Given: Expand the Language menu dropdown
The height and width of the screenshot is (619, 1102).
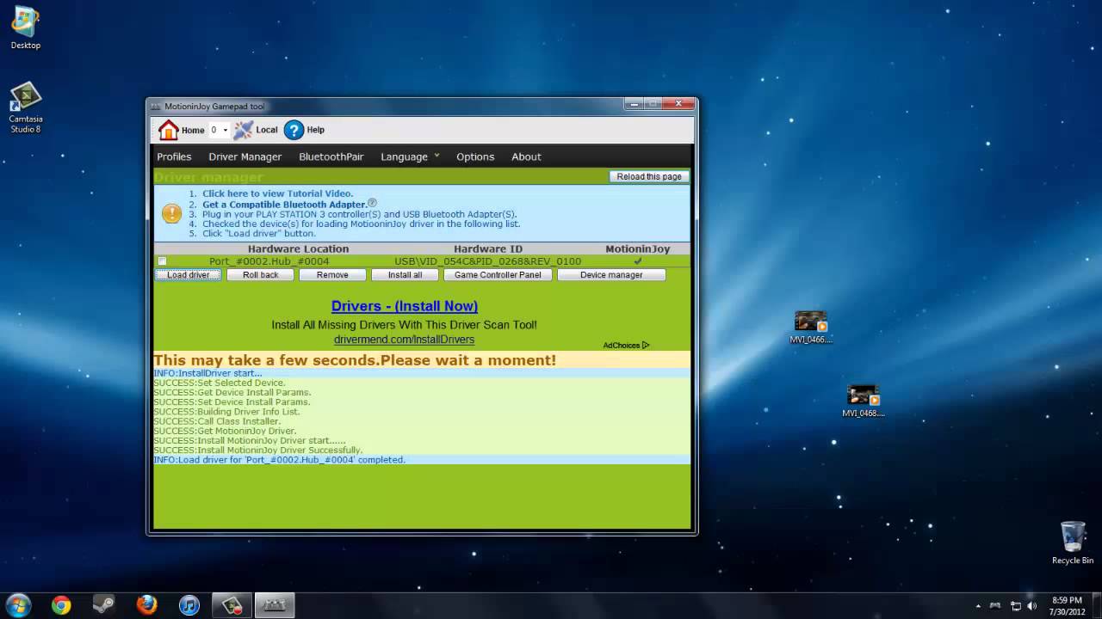Looking at the screenshot, I should point(436,156).
